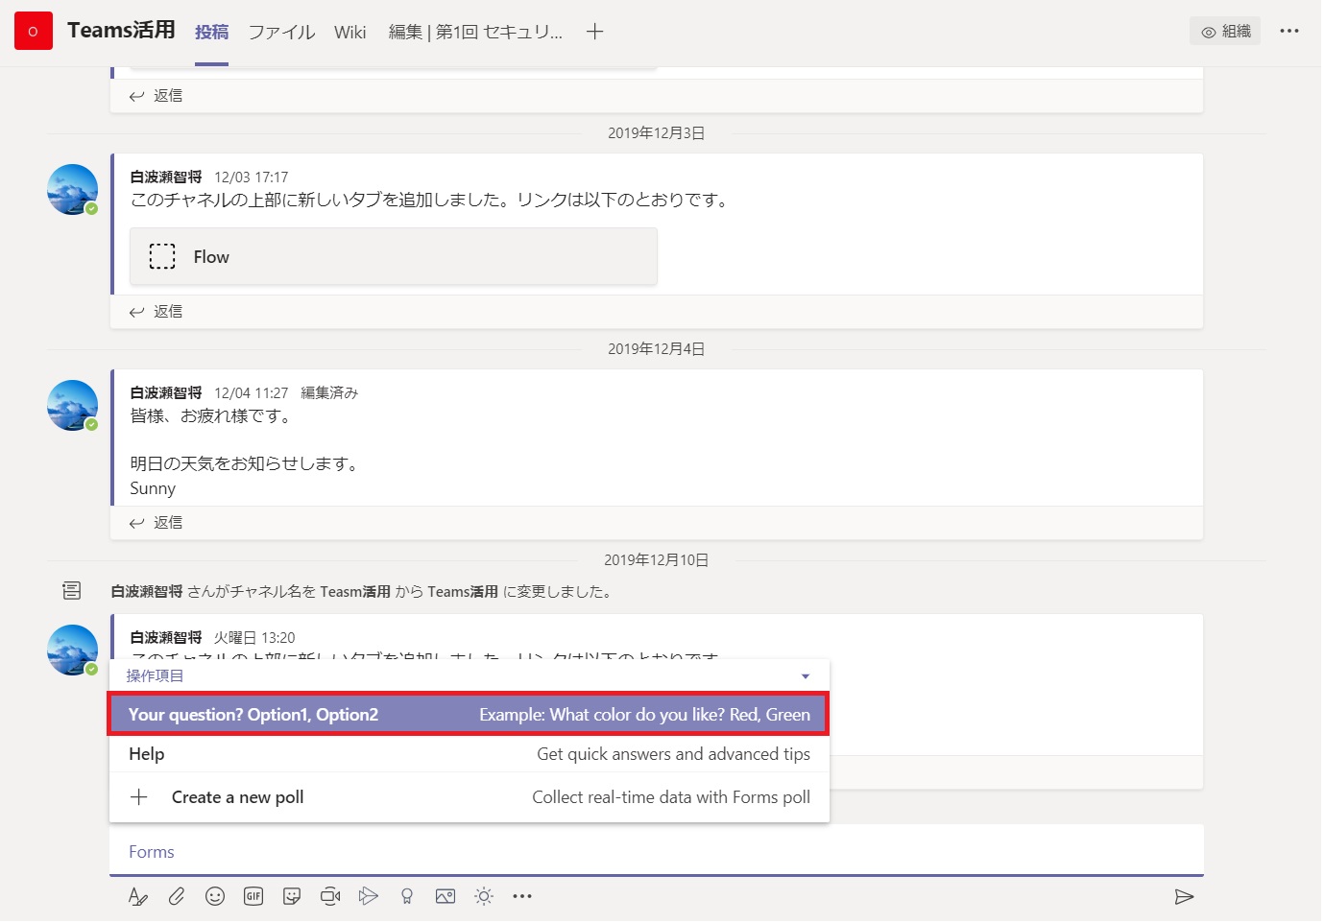Click the 編集済み label on the 12/04 post
1325x923 pixels.
[x=329, y=393]
